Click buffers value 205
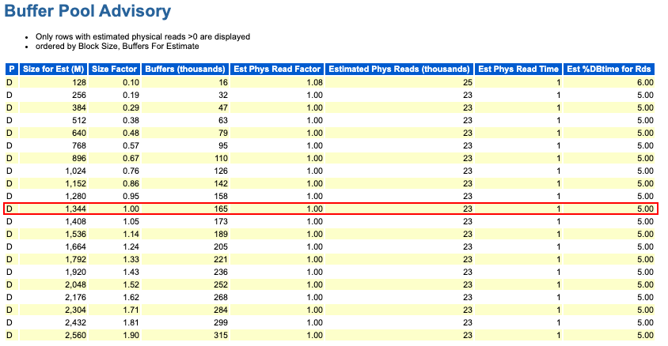Viewport: 668px width, 346px height. (221, 246)
